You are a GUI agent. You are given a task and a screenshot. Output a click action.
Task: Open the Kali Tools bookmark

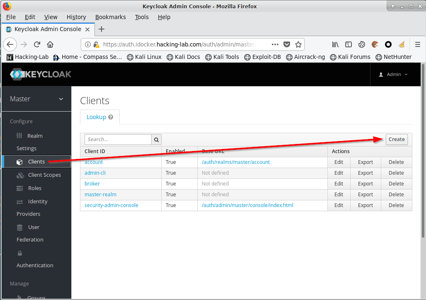[x=222, y=57]
